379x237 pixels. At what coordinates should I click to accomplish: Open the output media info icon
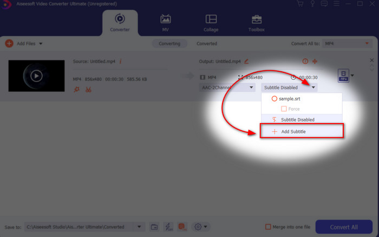click(305, 61)
